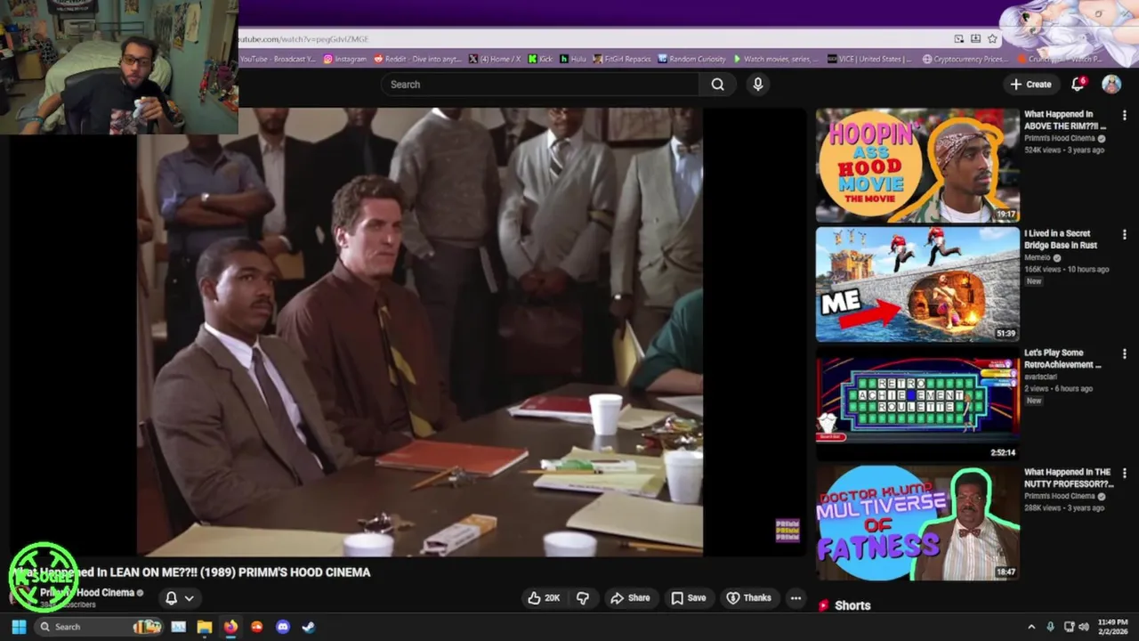Open Steam from taskbar
Viewport: 1139px width, 641px height.
point(308,627)
